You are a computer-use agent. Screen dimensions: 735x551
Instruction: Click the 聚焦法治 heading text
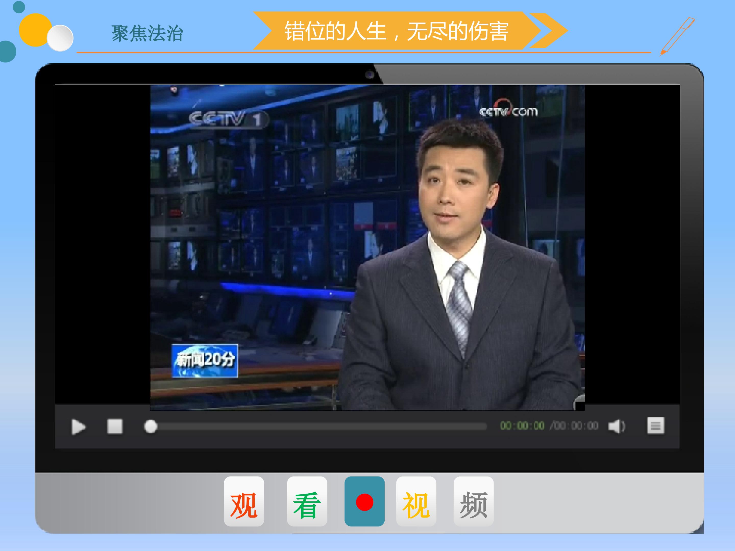point(147,34)
